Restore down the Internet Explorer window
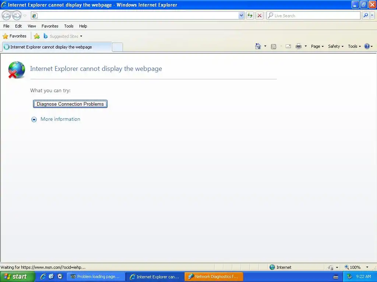This screenshot has width=377, height=282. (364, 4)
